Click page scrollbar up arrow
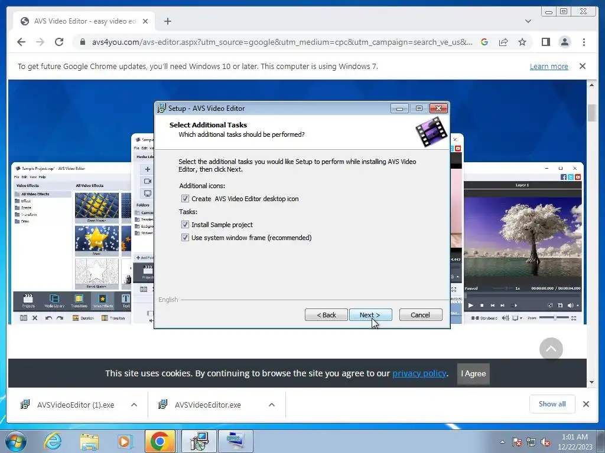 [x=592, y=85]
